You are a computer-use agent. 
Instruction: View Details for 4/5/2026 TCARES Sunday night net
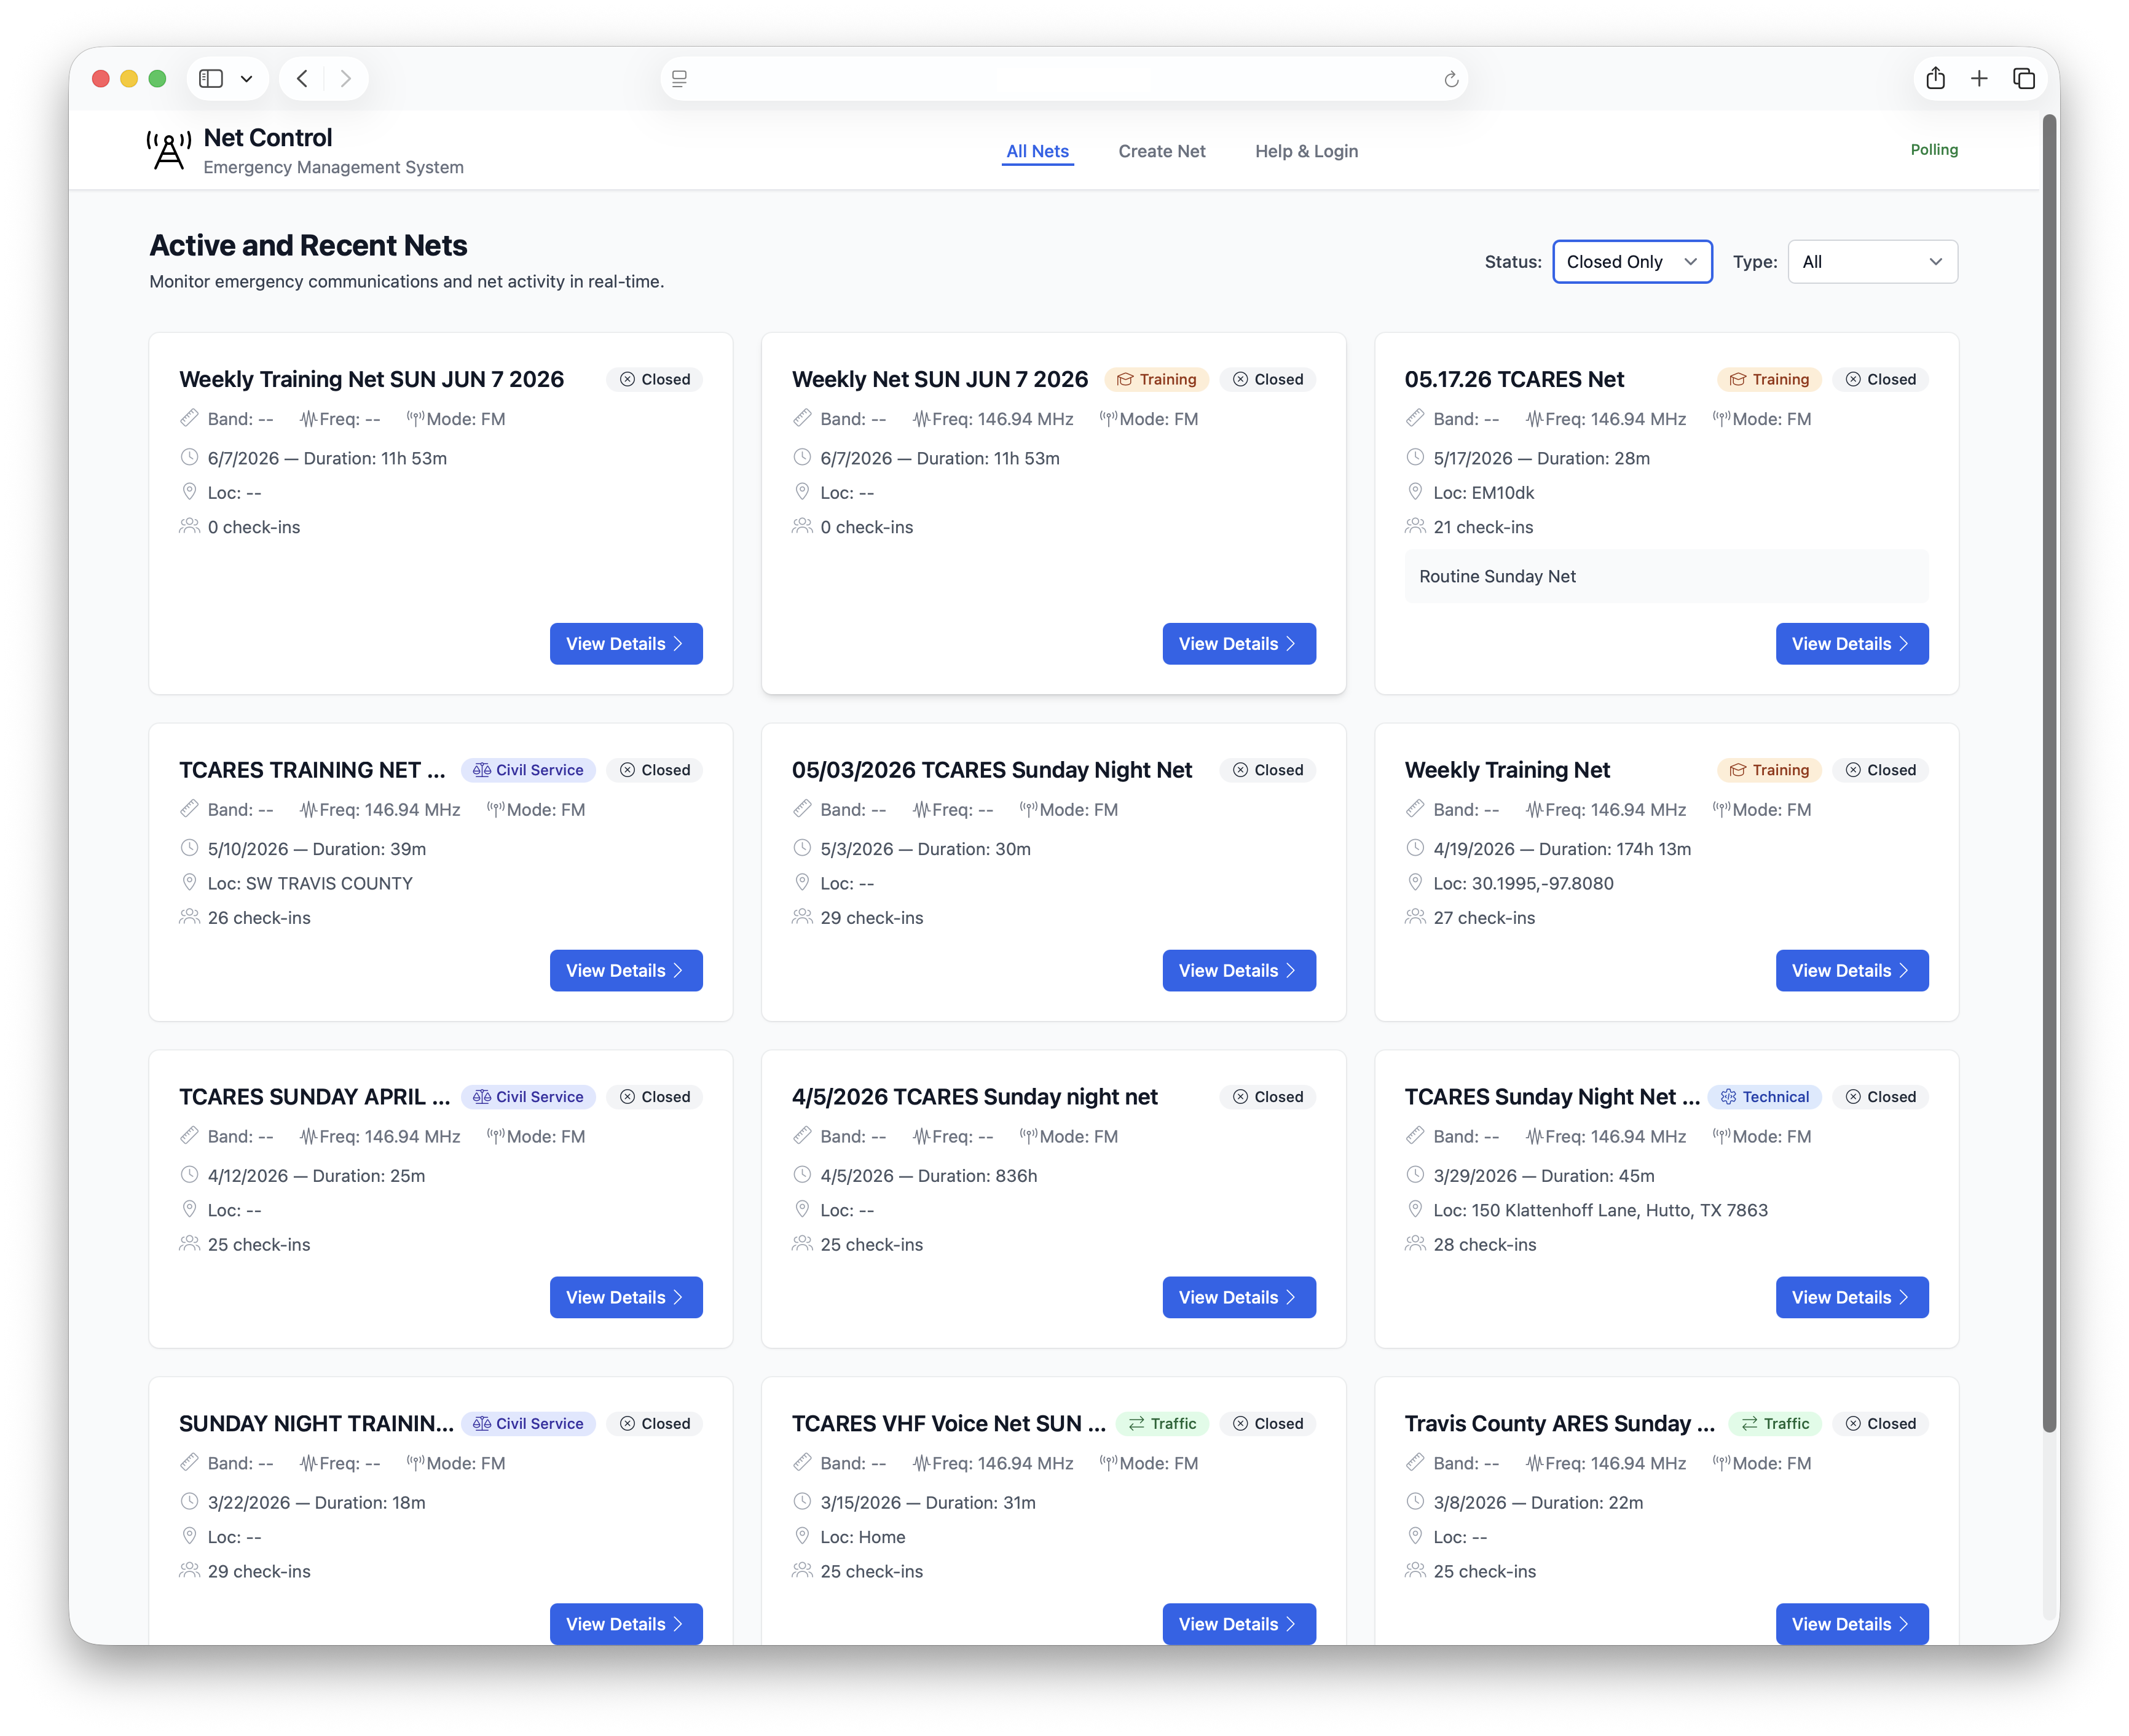(1238, 1297)
